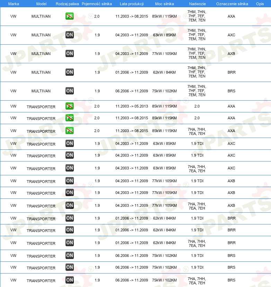The height and width of the screenshot is (287, 271).
Task: Click the MULTIVAN model cell in the BRS row
Action: [x=41, y=91]
